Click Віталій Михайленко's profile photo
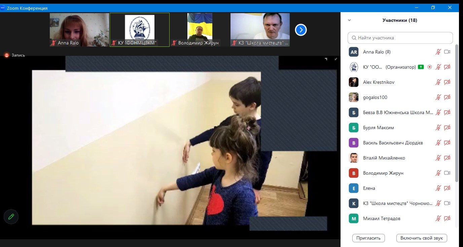The height and width of the screenshot is (247, 463). [354, 158]
